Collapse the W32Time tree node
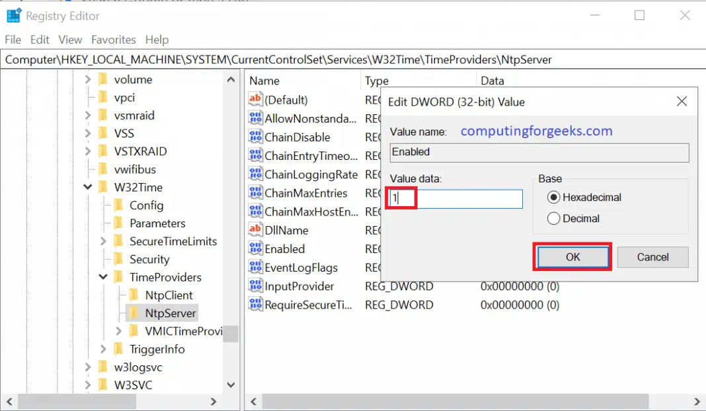 point(88,188)
